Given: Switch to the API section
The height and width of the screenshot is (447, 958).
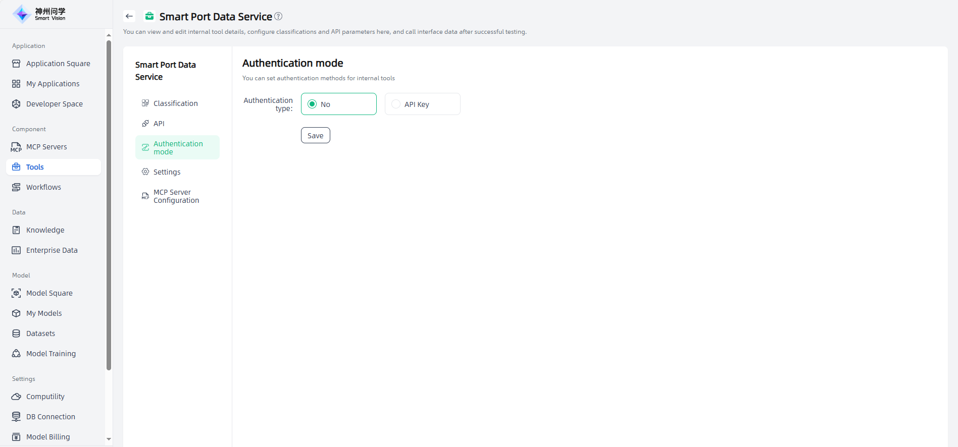Looking at the screenshot, I should point(159,124).
